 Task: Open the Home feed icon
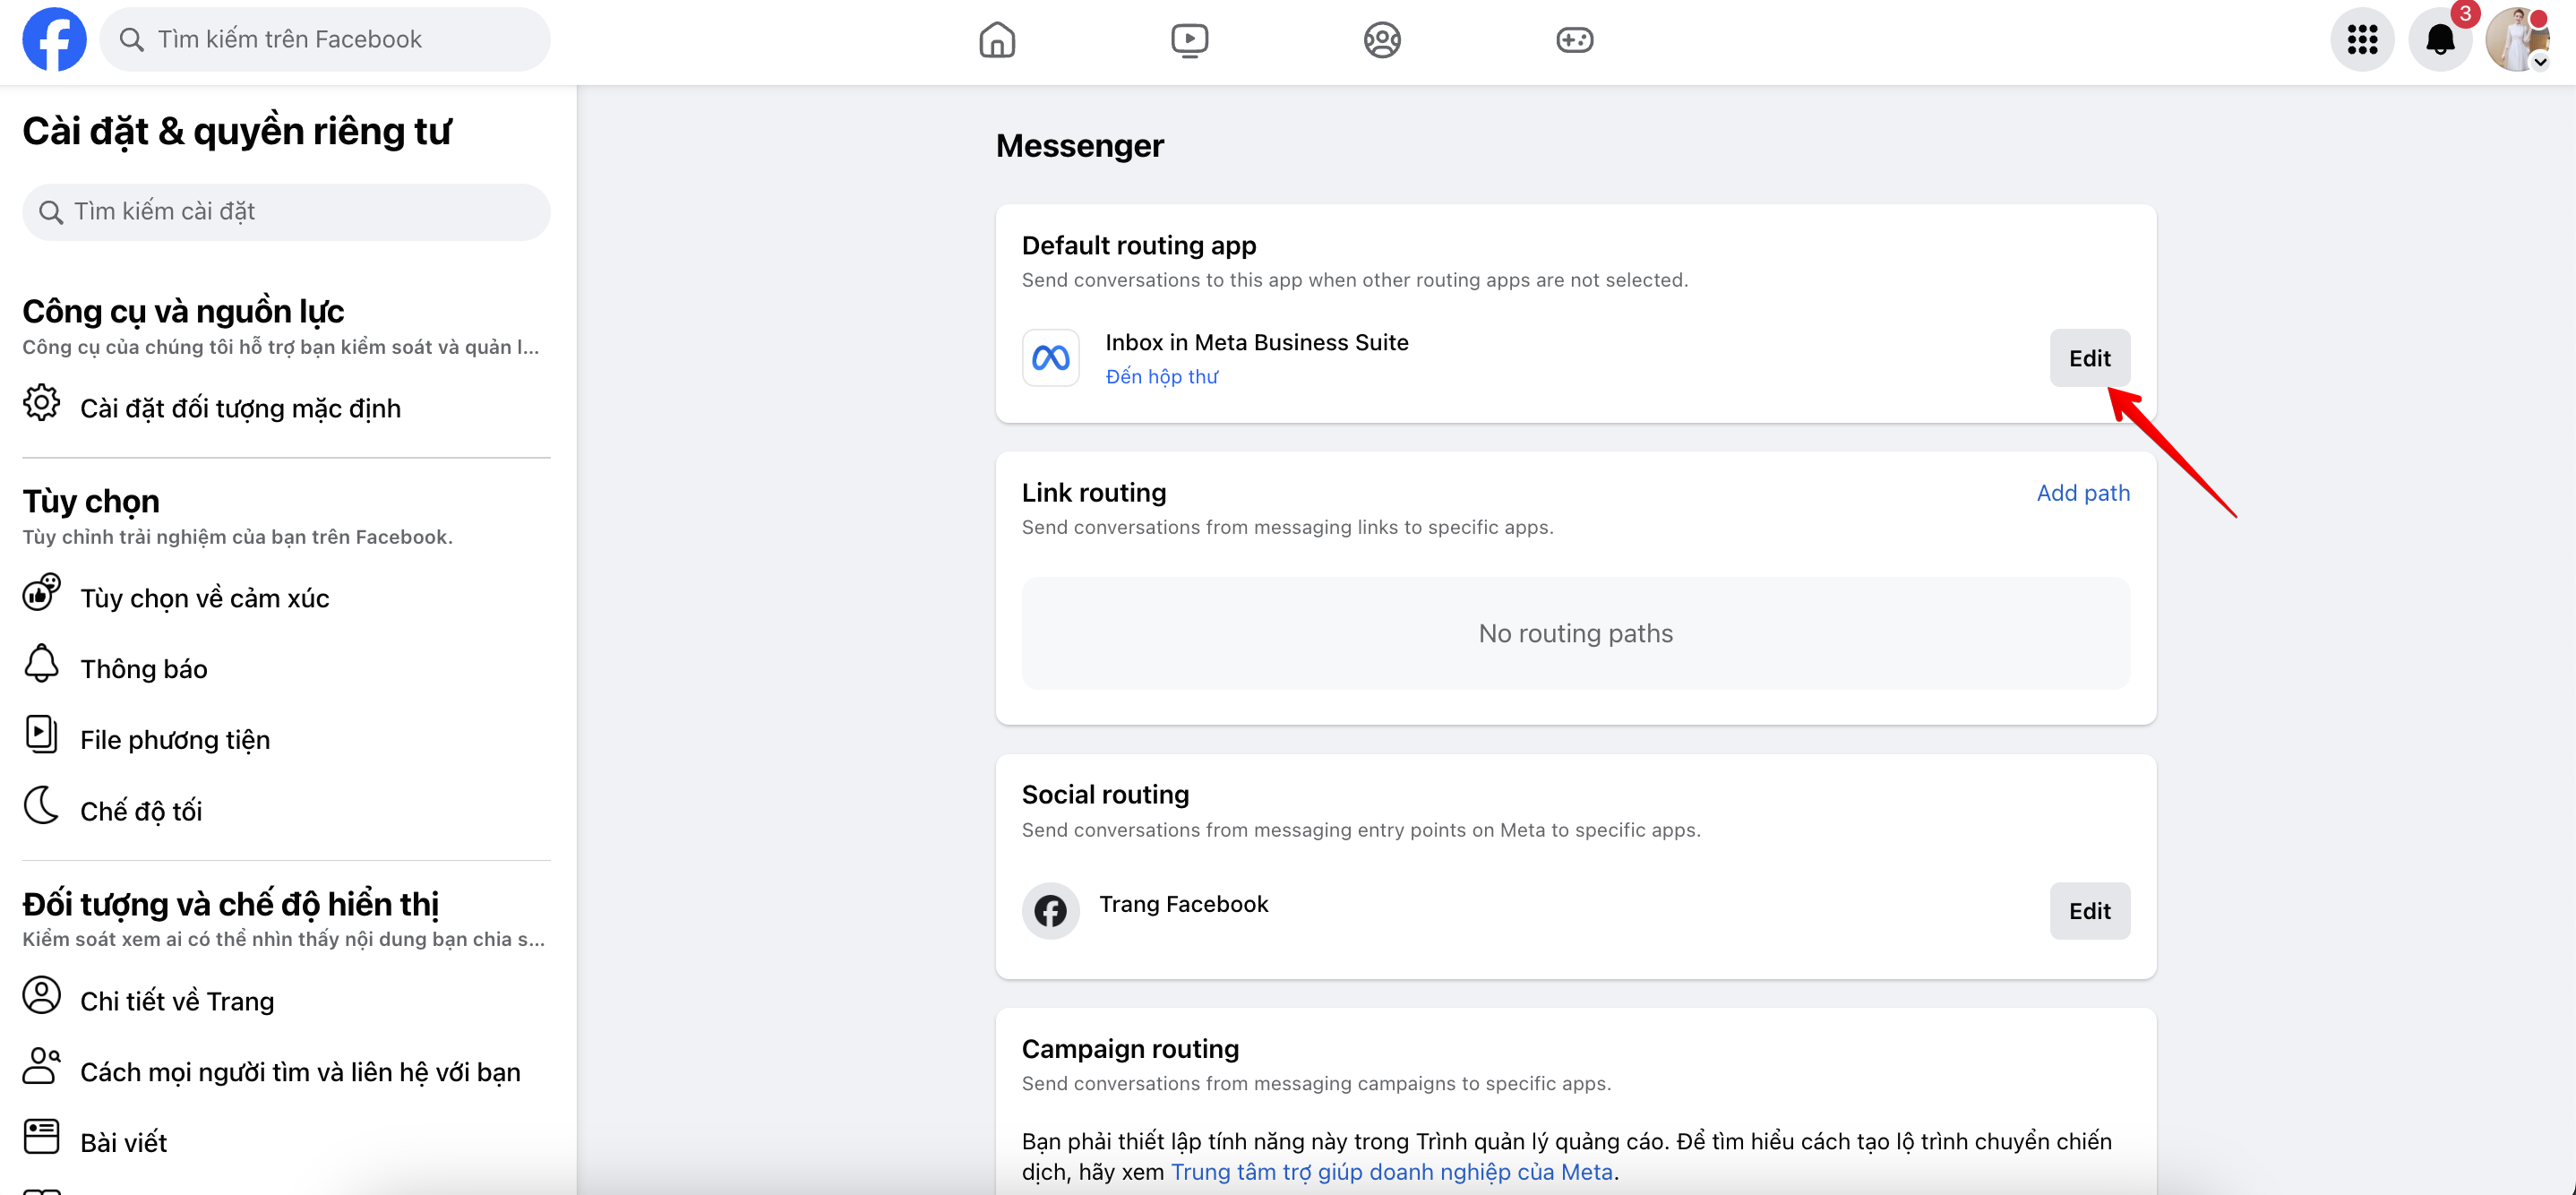[996, 40]
